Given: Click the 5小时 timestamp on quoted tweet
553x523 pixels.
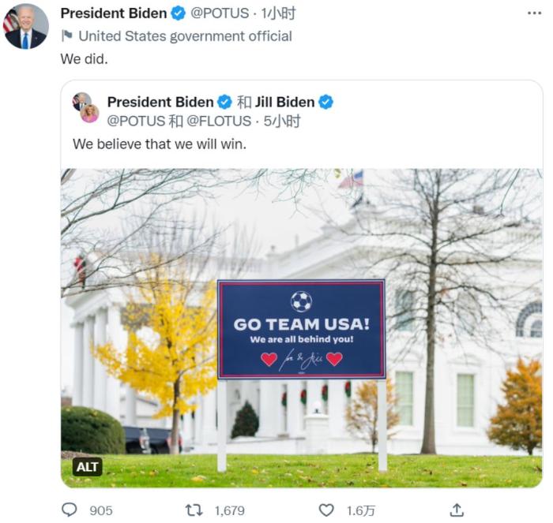Looking at the screenshot, I should pos(282,121).
